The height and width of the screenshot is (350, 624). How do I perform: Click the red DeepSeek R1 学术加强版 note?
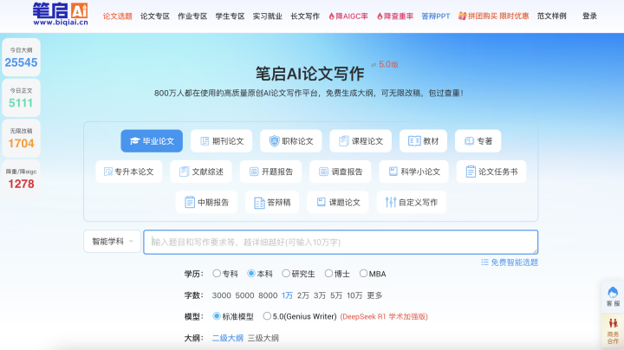[x=384, y=316]
